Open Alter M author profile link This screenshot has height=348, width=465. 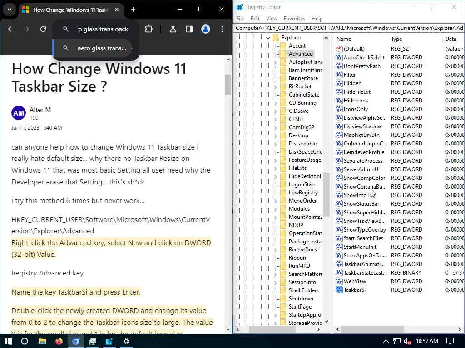[x=40, y=110]
